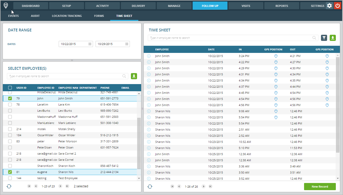The image size is (343, 195).
Task: View IN GPS position for Sharon Nils 9:06 AM
Action: tap(276, 111)
